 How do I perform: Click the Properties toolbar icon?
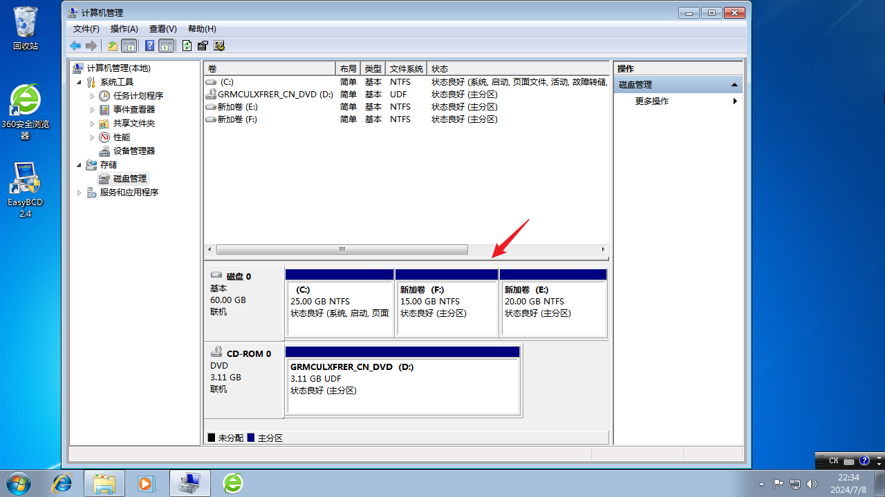[x=203, y=46]
